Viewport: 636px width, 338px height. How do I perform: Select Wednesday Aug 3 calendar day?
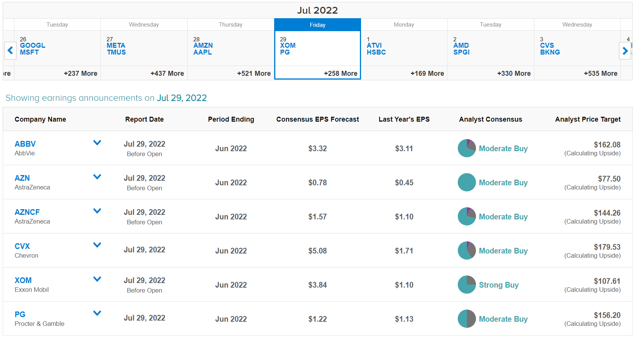[577, 49]
